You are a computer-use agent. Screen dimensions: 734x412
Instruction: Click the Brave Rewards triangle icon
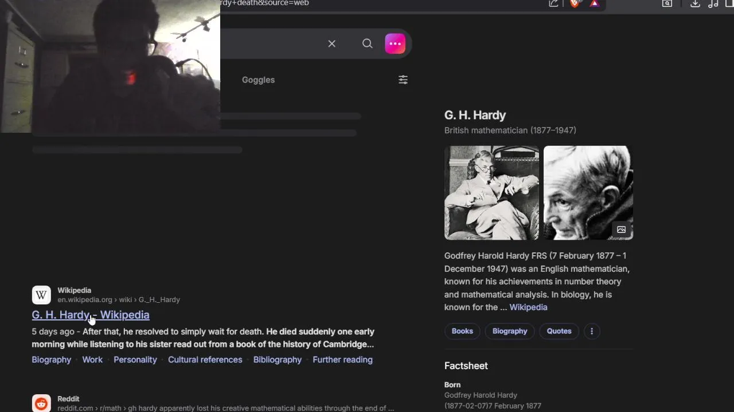[x=595, y=3]
